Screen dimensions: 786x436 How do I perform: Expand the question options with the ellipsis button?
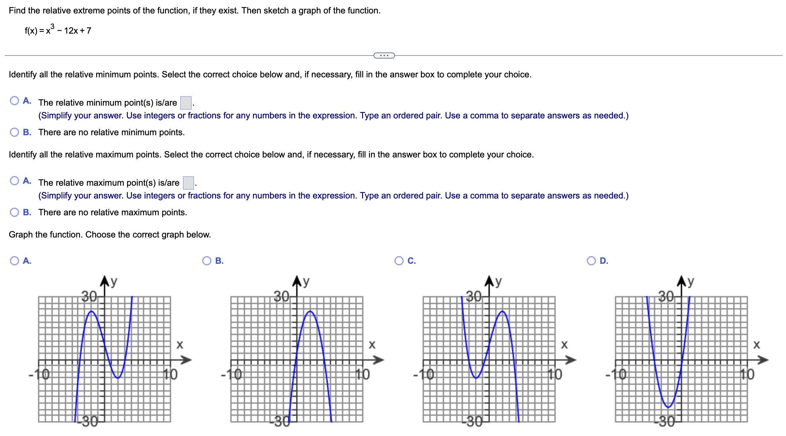(x=384, y=56)
